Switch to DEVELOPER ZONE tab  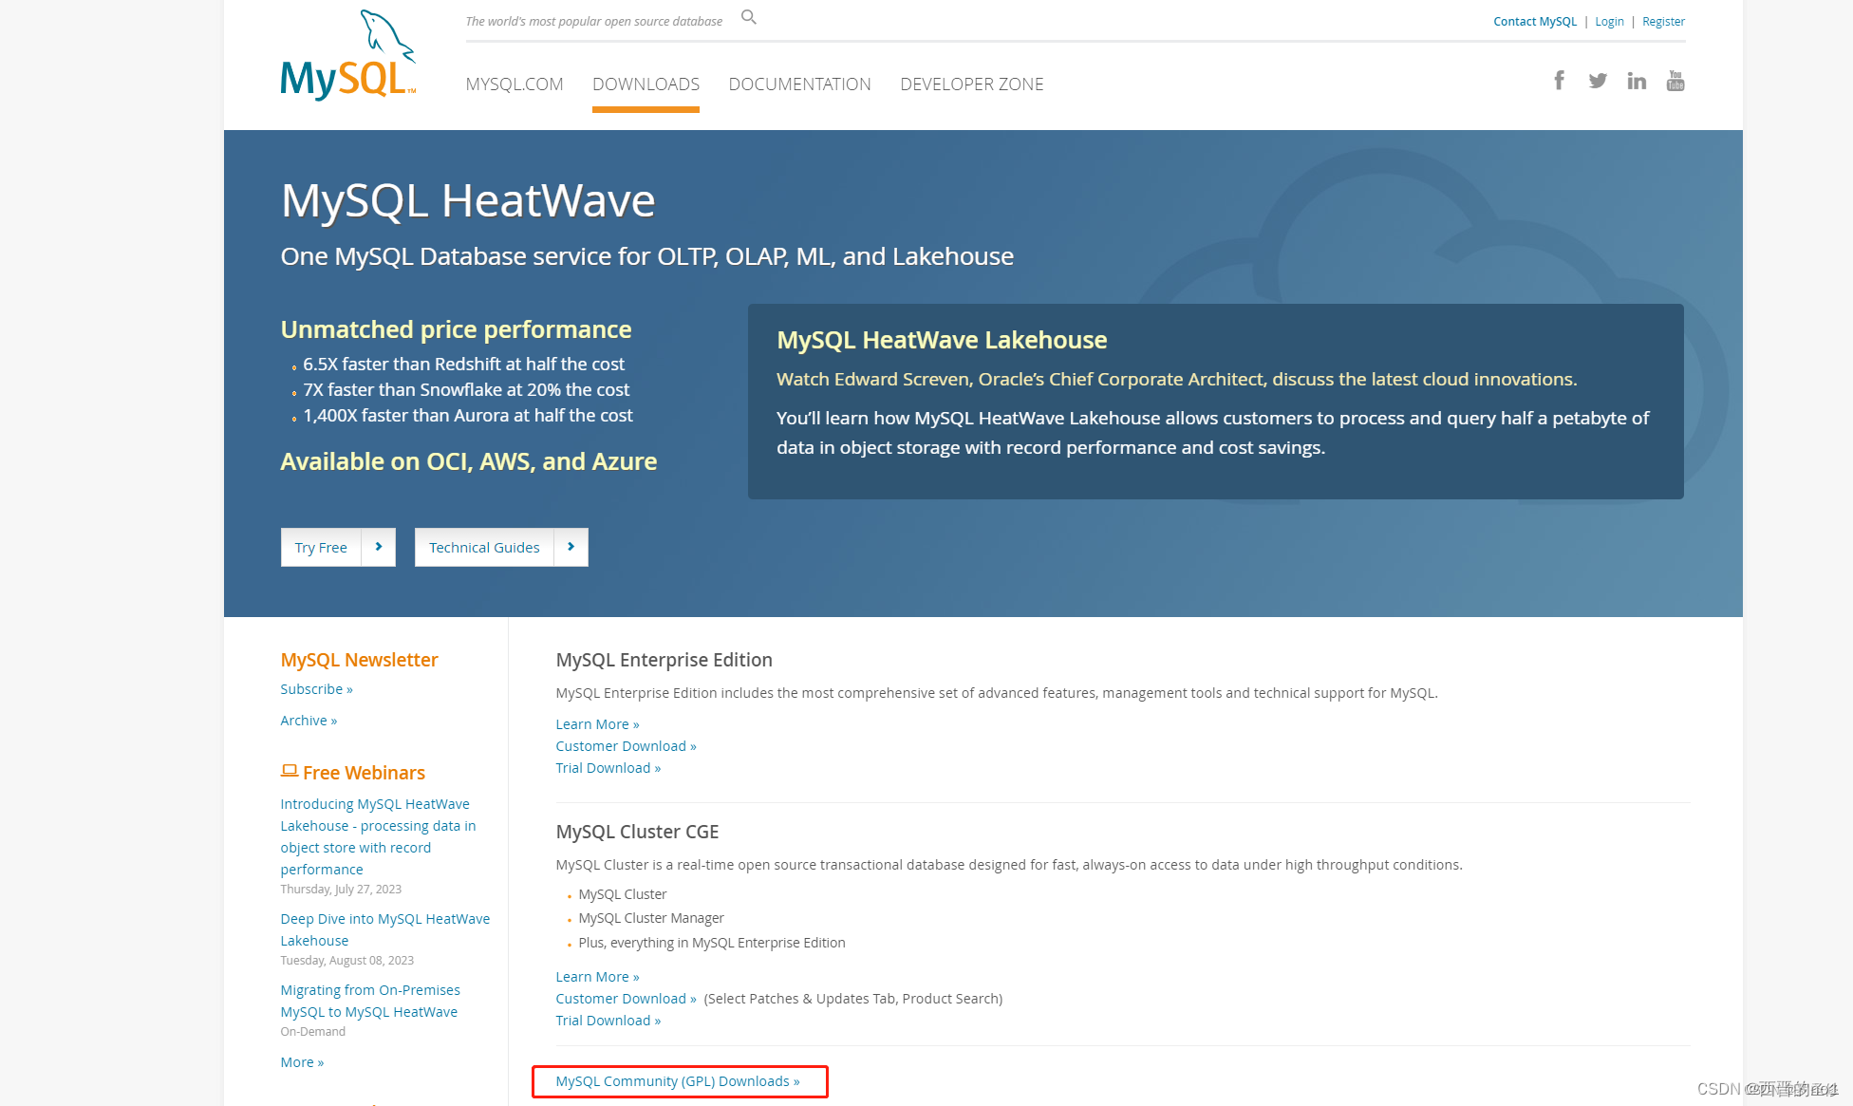pyautogui.click(x=972, y=84)
